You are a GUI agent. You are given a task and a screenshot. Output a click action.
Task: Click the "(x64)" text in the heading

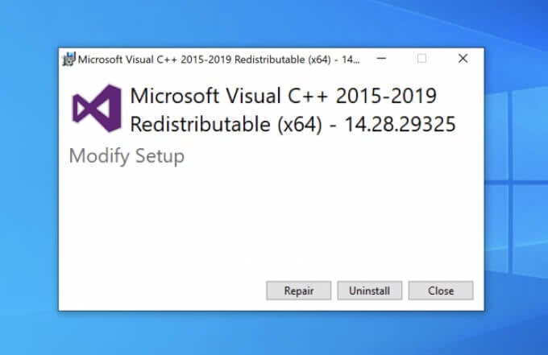pyautogui.click(x=296, y=125)
